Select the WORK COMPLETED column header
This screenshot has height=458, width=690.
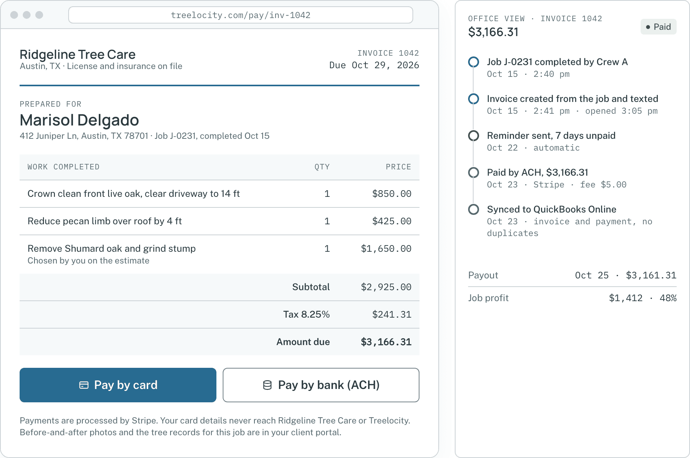64,167
